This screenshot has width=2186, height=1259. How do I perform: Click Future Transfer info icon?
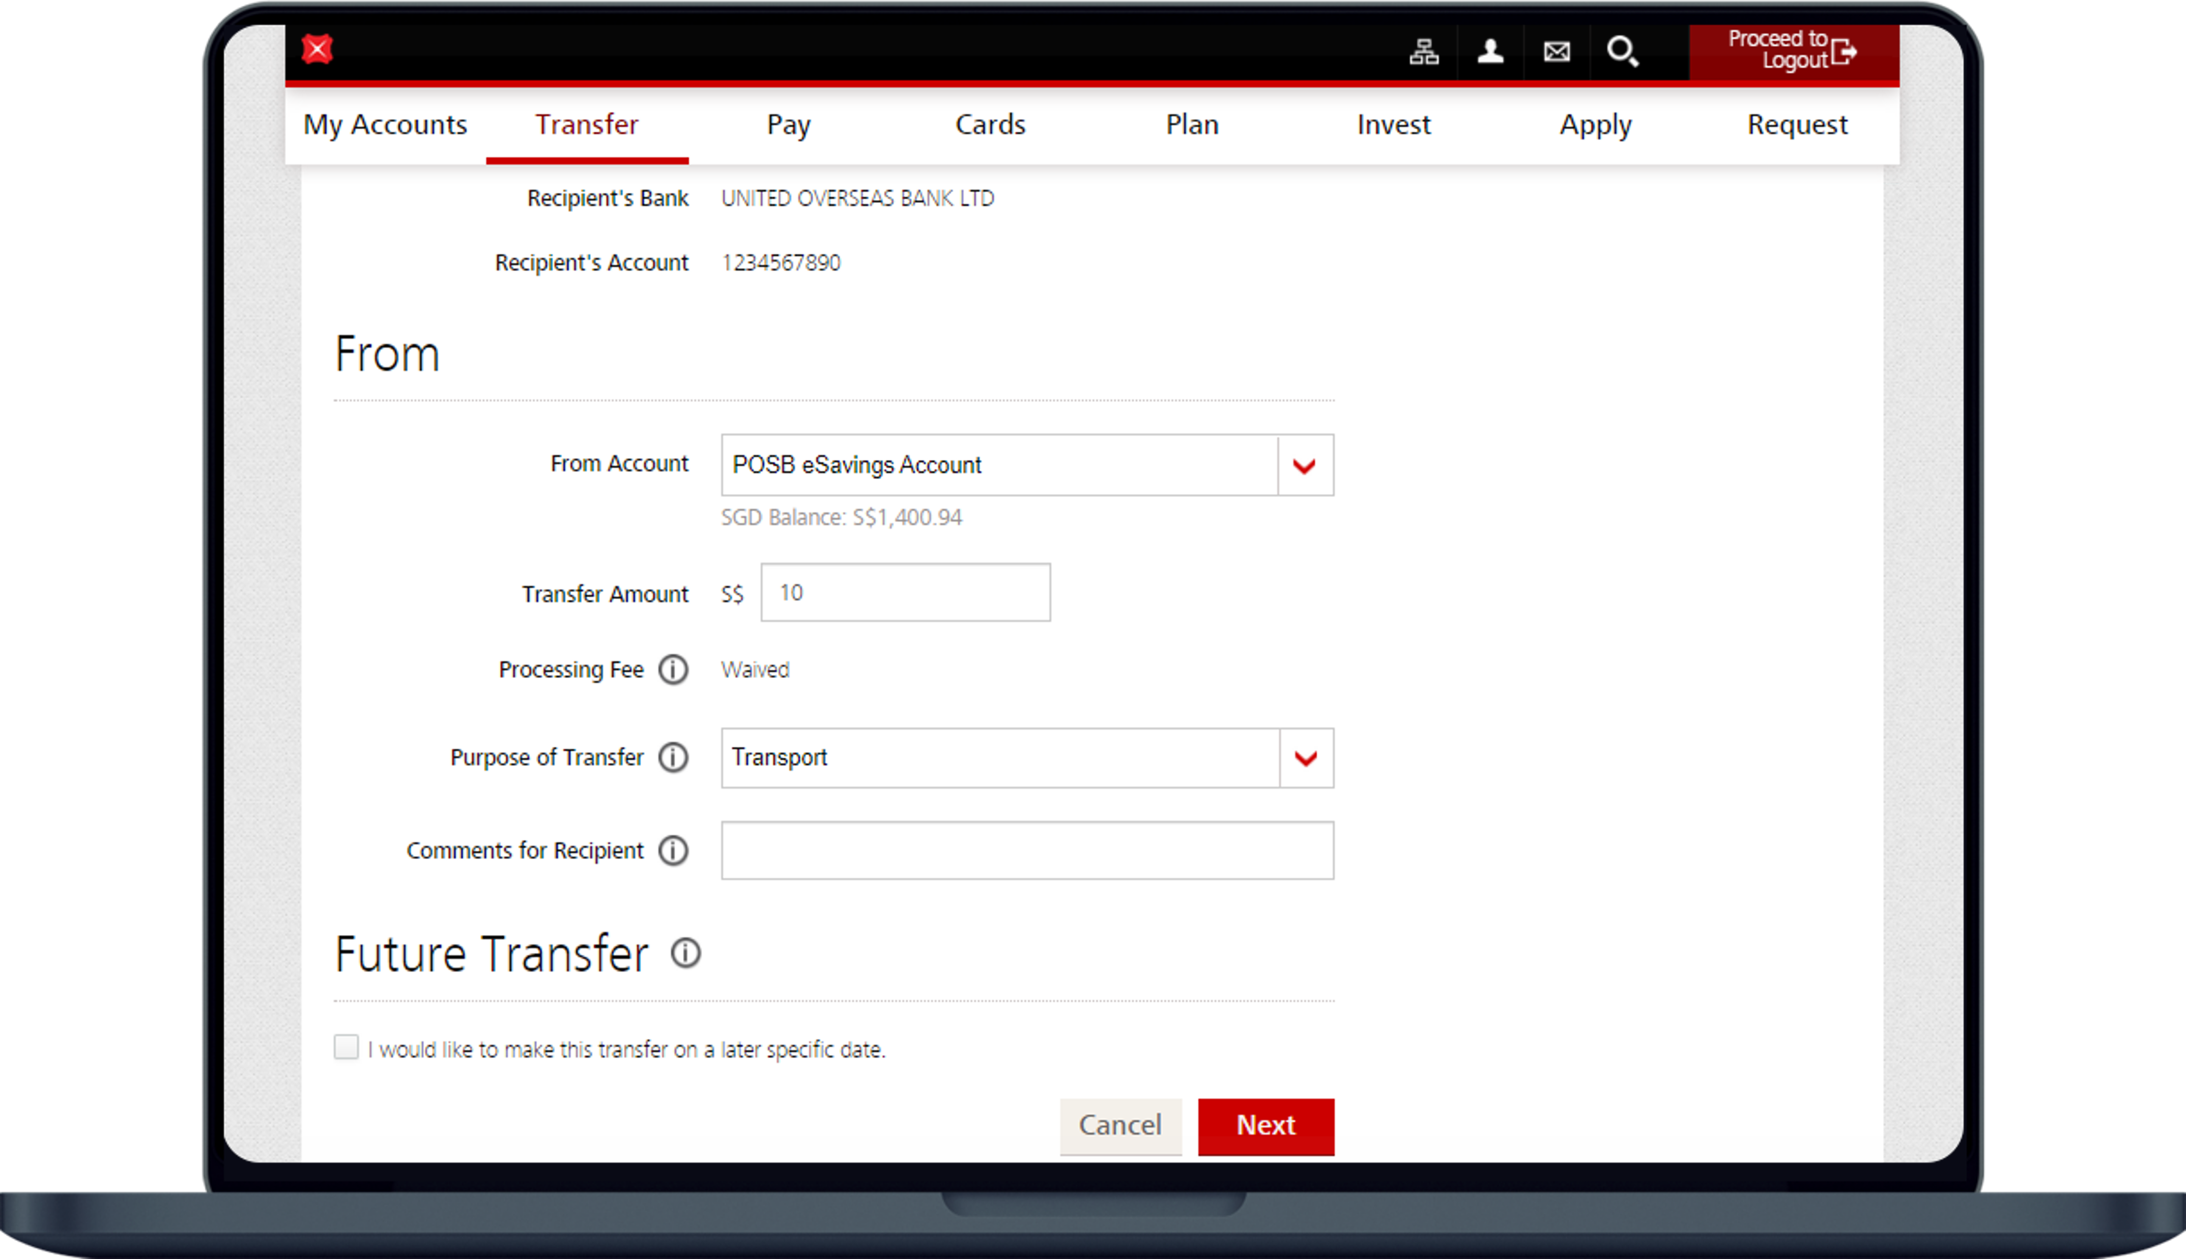tap(686, 954)
